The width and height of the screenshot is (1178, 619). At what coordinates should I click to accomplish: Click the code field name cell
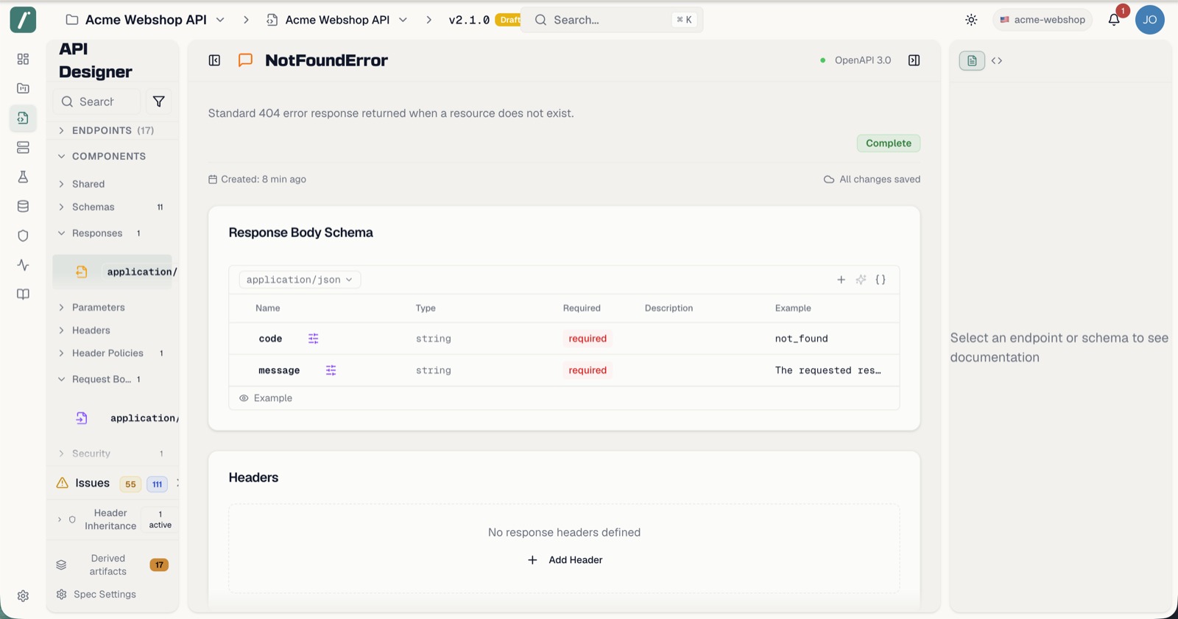coord(270,339)
